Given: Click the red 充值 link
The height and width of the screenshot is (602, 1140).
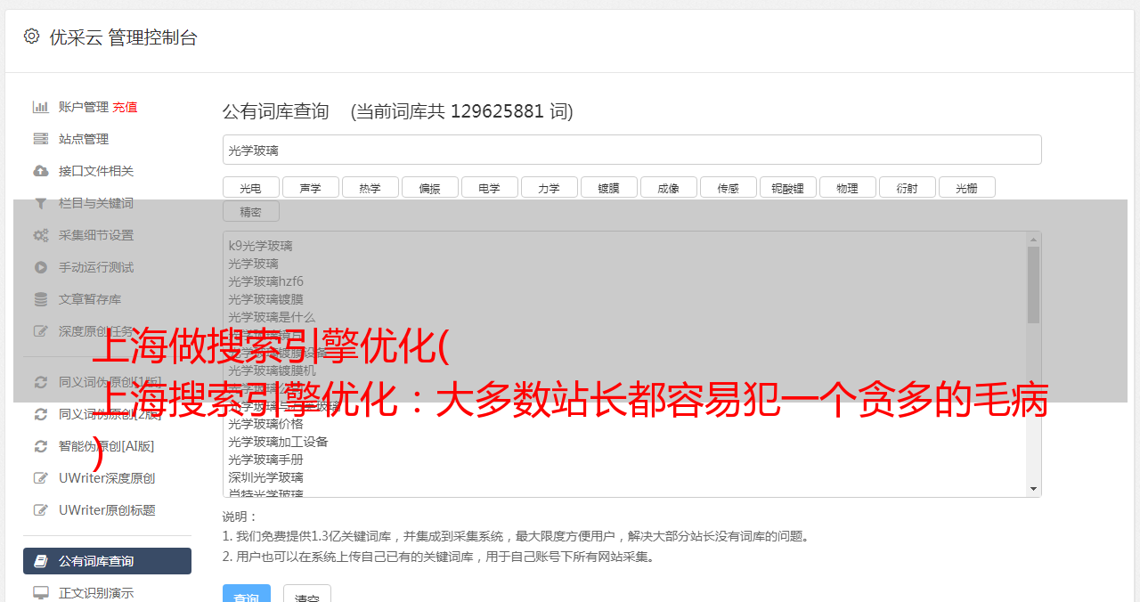Looking at the screenshot, I should pos(125,107).
